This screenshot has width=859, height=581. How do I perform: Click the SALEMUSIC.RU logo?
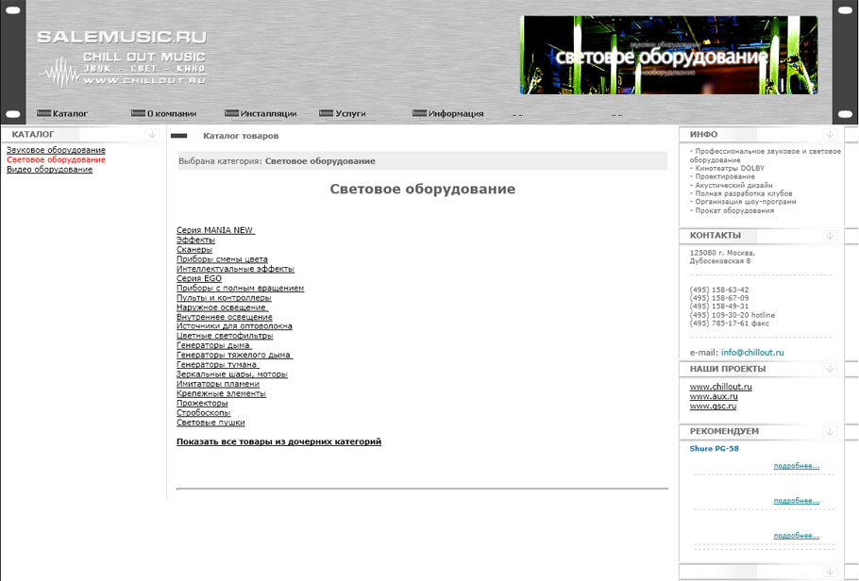121,58
